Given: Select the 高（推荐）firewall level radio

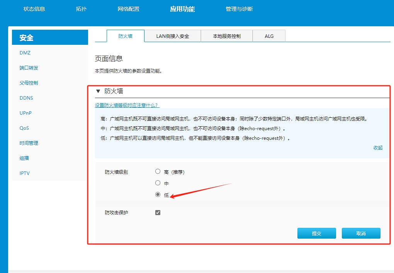Looking at the screenshot, I should click(158, 171).
